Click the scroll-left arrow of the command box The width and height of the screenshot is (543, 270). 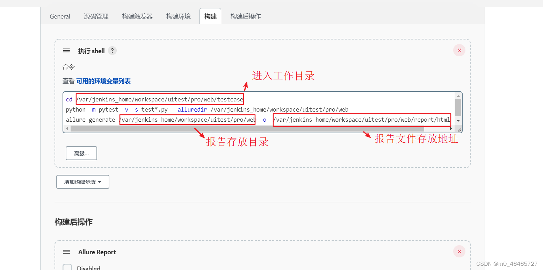67,129
